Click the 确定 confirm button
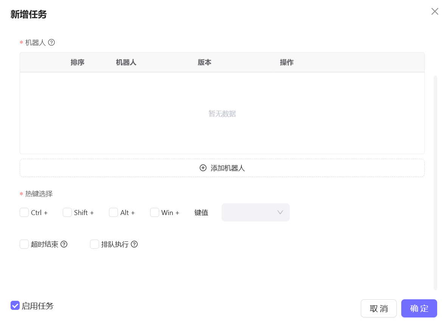This screenshot has height=328, width=447. [x=419, y=308]
